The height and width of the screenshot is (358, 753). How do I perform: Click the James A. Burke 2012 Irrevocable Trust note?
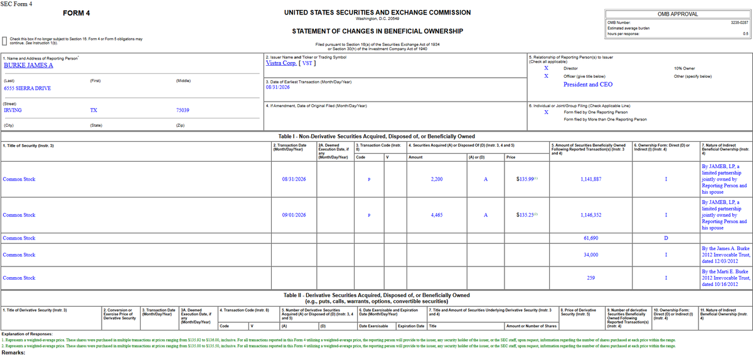click(725, 255)
